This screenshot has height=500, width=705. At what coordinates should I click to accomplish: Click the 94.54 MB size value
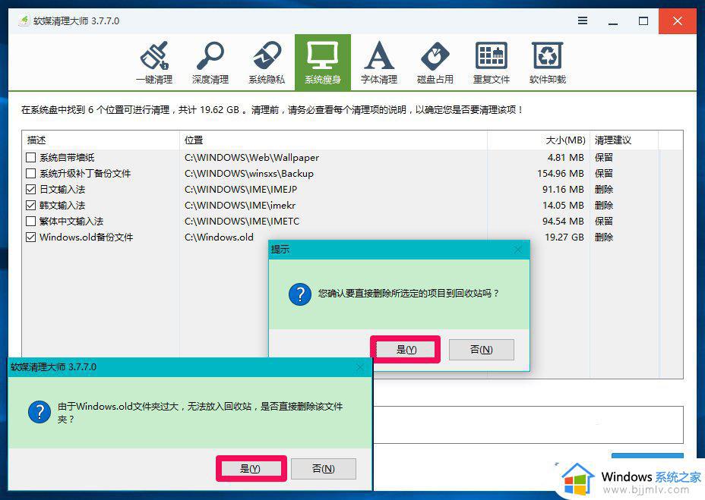pyautogui.click(x=563, y=222)
